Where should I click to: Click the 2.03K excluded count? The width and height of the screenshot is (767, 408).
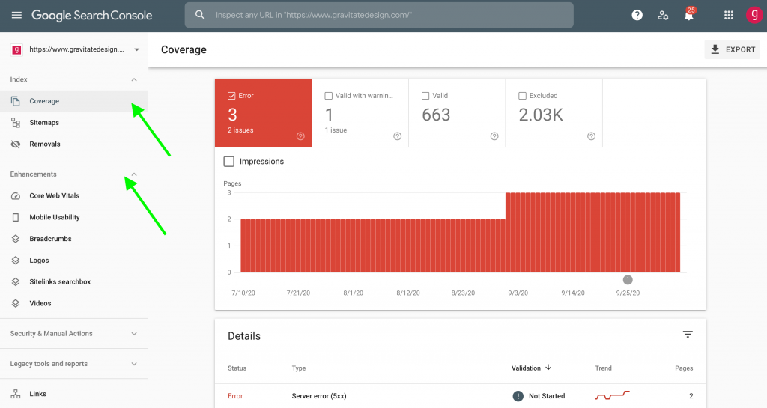point(541,115)
